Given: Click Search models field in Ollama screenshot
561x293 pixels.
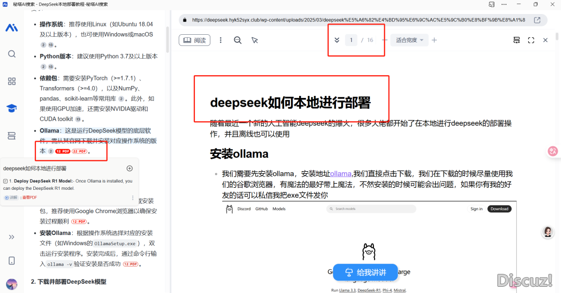Looking at the screenshot, I should click(371, 208).
